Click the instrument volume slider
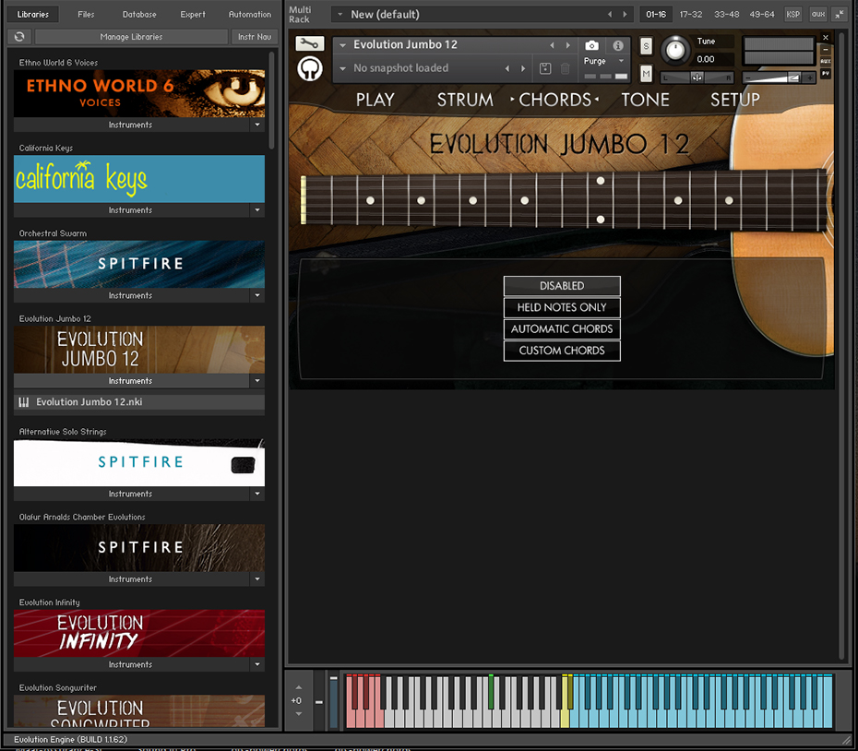The image size is (858, 751). click(779, 77)
